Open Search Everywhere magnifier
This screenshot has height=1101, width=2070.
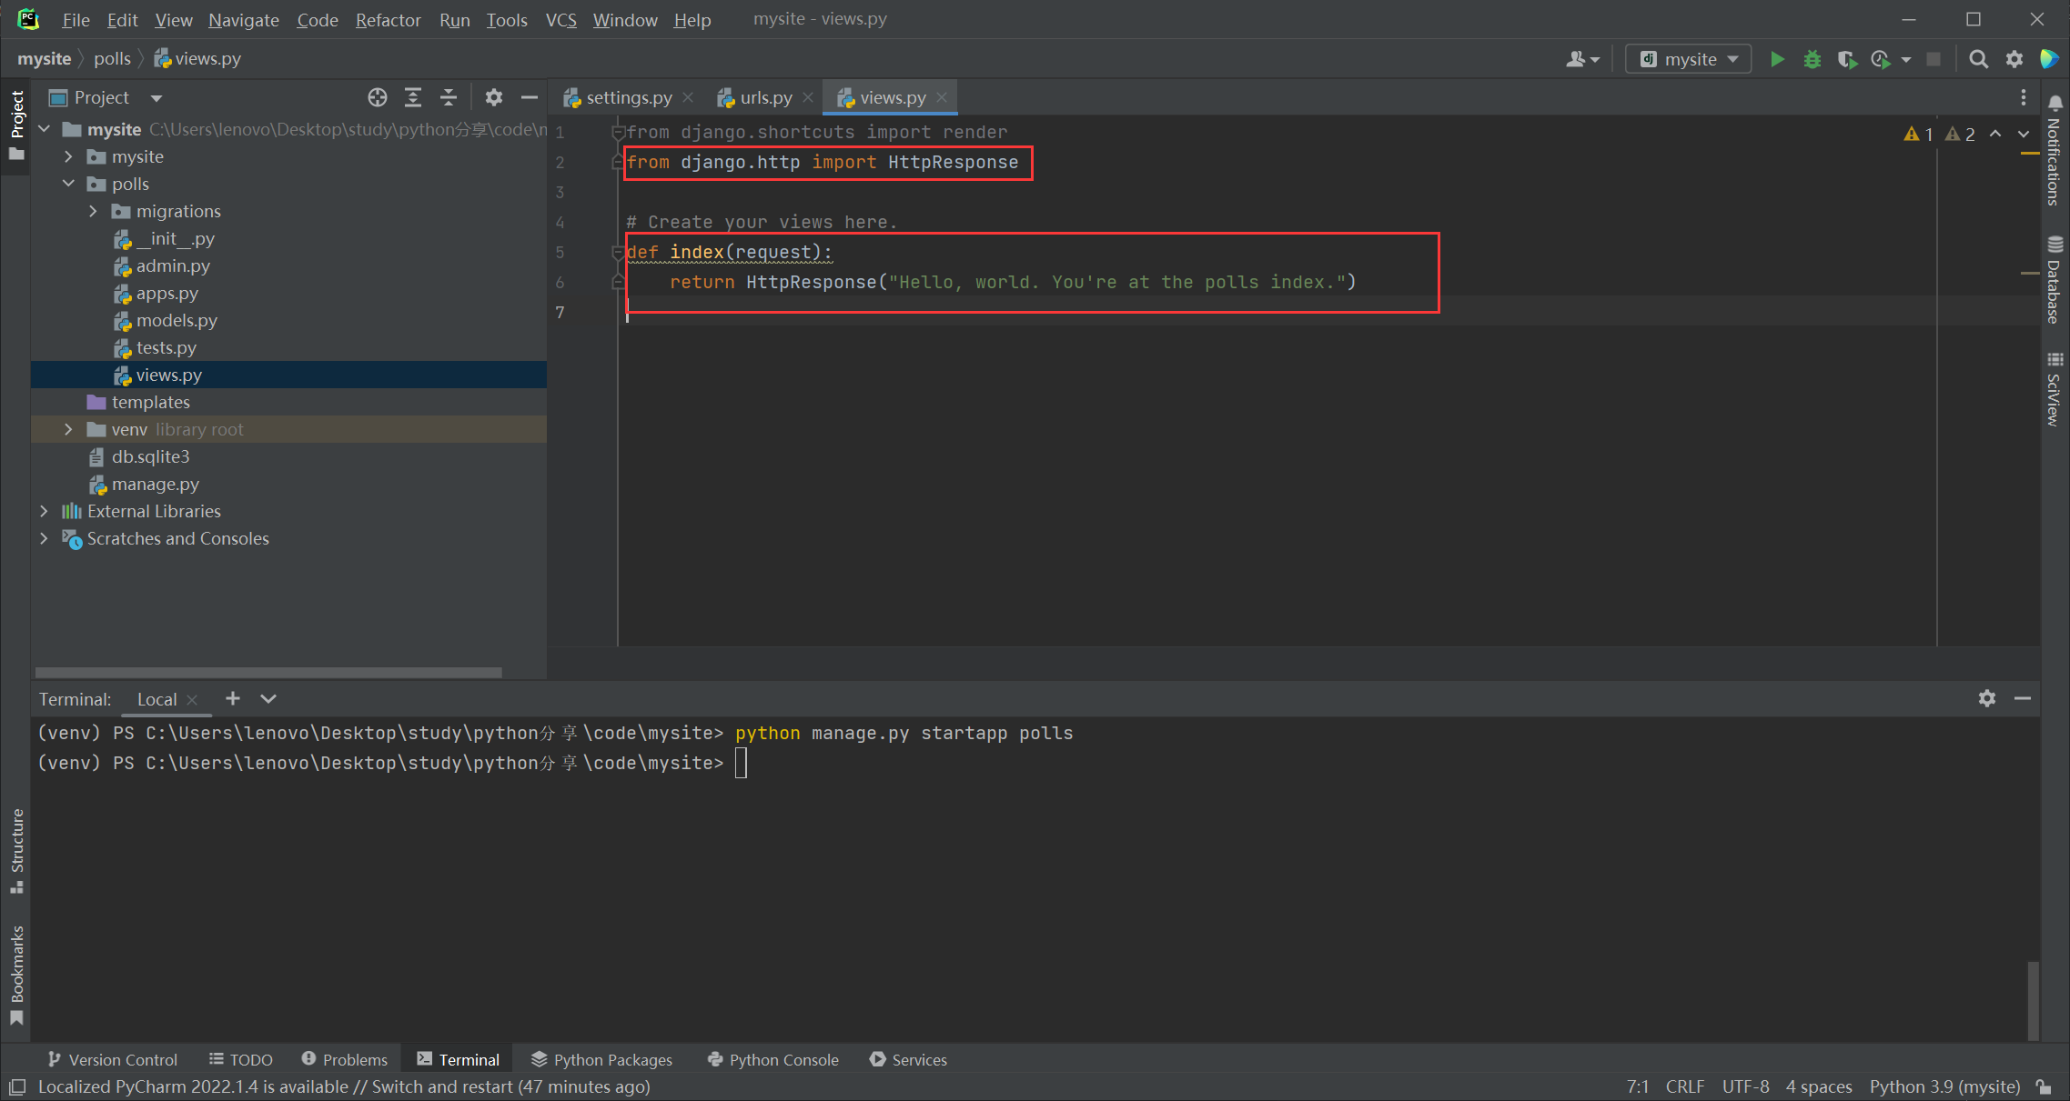click(1977, 59)
